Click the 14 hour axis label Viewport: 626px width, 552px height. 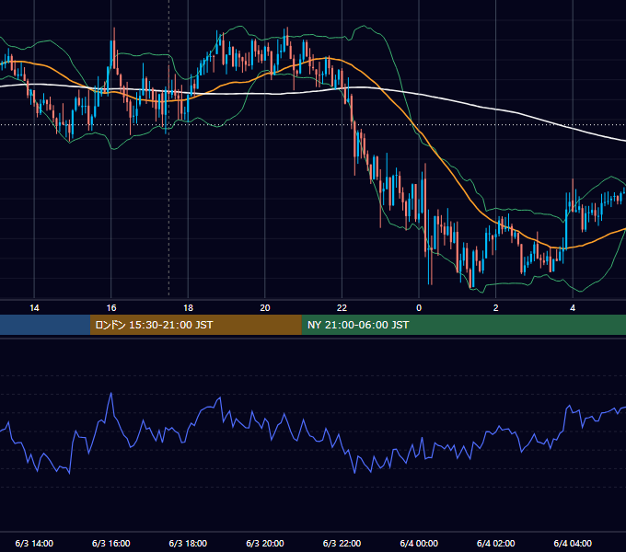pos(34,308)
